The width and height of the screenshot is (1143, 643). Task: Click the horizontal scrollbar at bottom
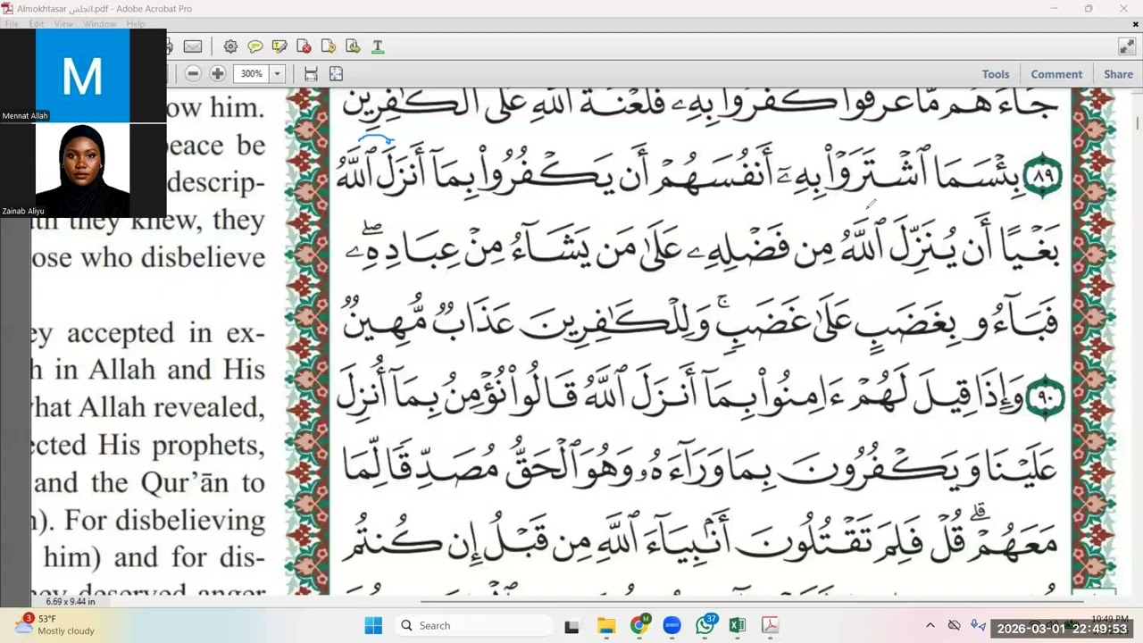750,601
